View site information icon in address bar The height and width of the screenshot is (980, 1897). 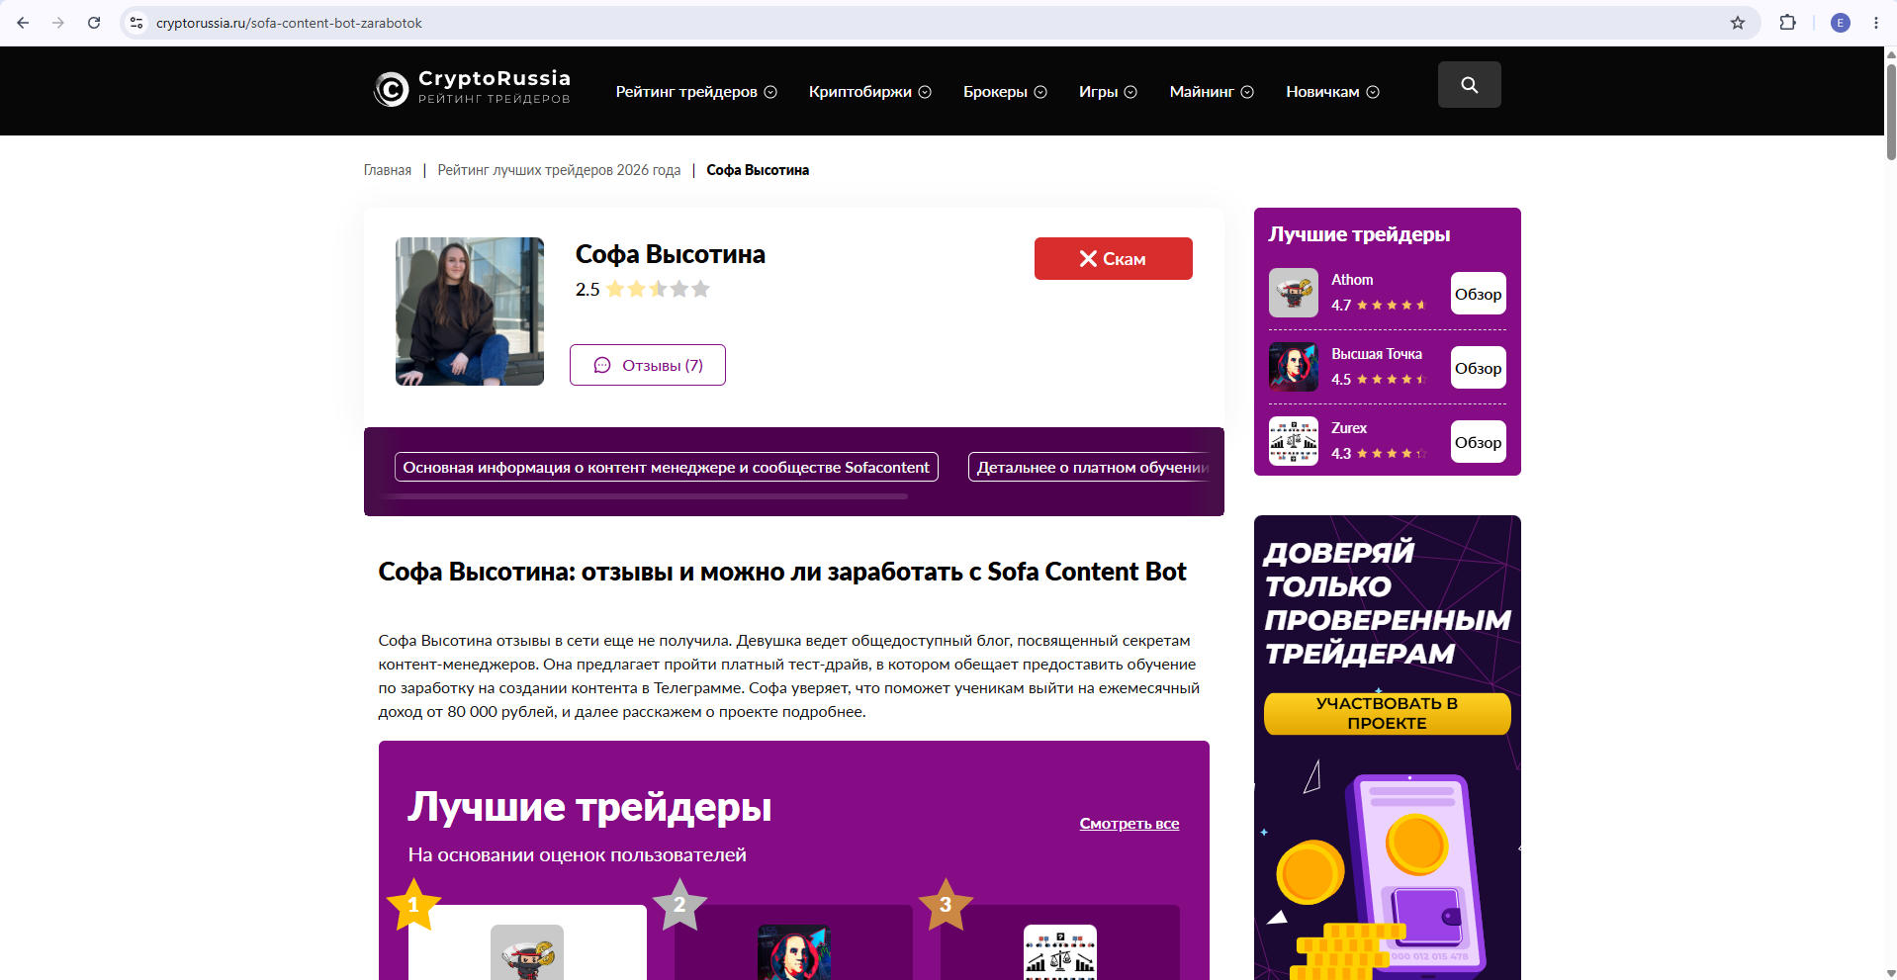coord(137,23)
